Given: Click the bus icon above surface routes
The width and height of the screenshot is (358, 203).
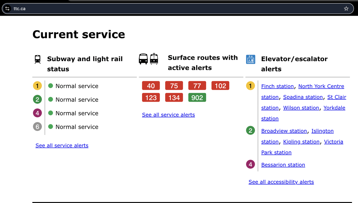Looking at the screenshot, I should tap(143, 59).
